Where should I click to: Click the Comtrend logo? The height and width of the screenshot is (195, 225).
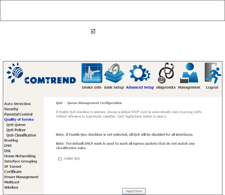tap(41, 73)
